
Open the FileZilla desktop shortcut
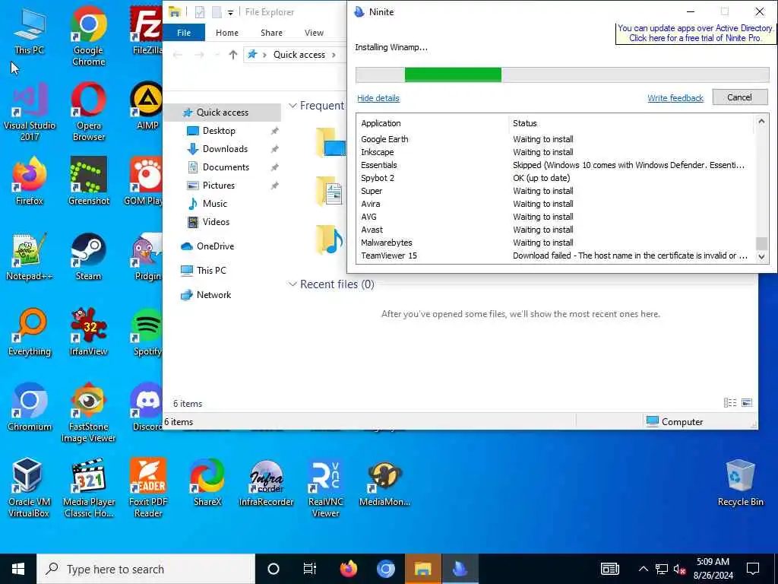(x=147, y=31)
